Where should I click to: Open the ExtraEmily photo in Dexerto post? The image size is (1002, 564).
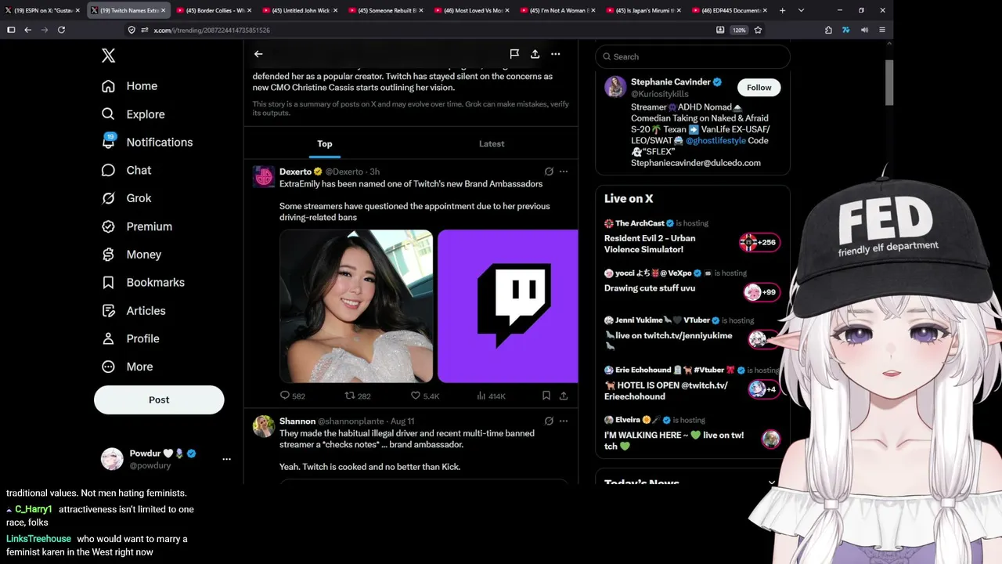pyautogui.click(x=356, y=306)
